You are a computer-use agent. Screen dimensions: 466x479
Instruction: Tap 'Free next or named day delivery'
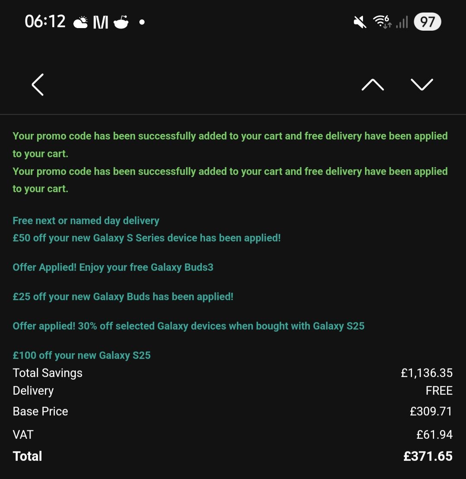click(x=86, y=221)
